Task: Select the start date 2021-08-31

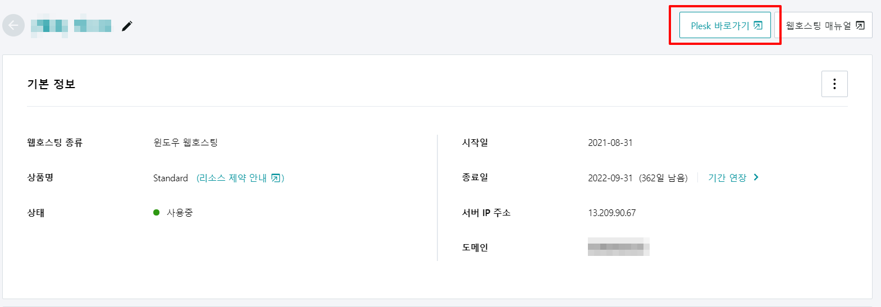Action: (610, 143)
